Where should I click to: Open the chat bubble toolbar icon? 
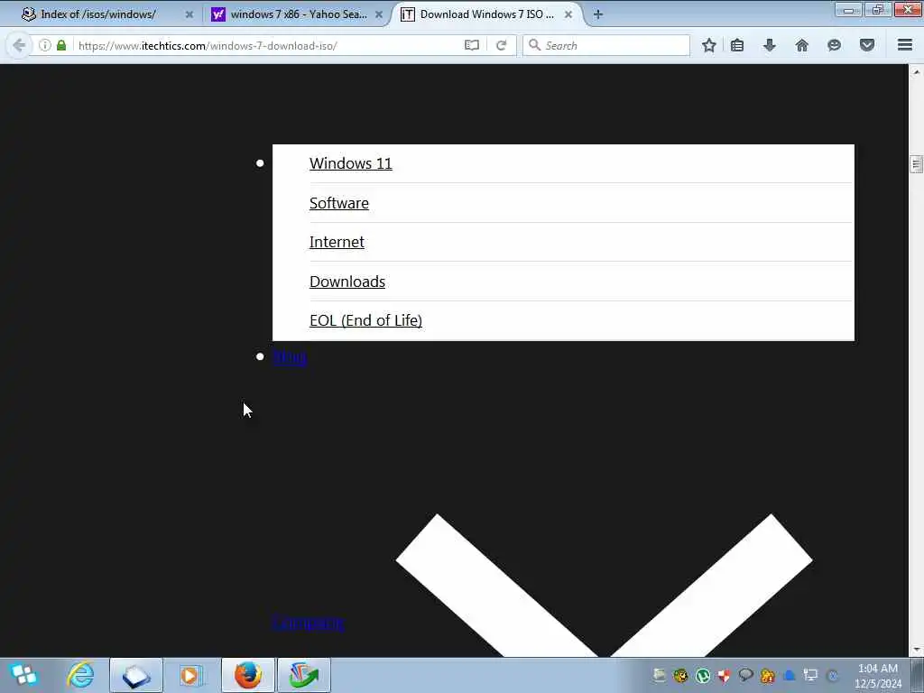point(834,45)
